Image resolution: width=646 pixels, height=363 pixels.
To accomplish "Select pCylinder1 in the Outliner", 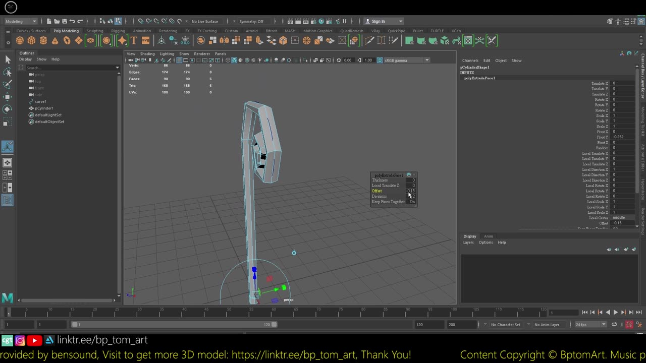I will pyautogui.click(x=44, y=108).
